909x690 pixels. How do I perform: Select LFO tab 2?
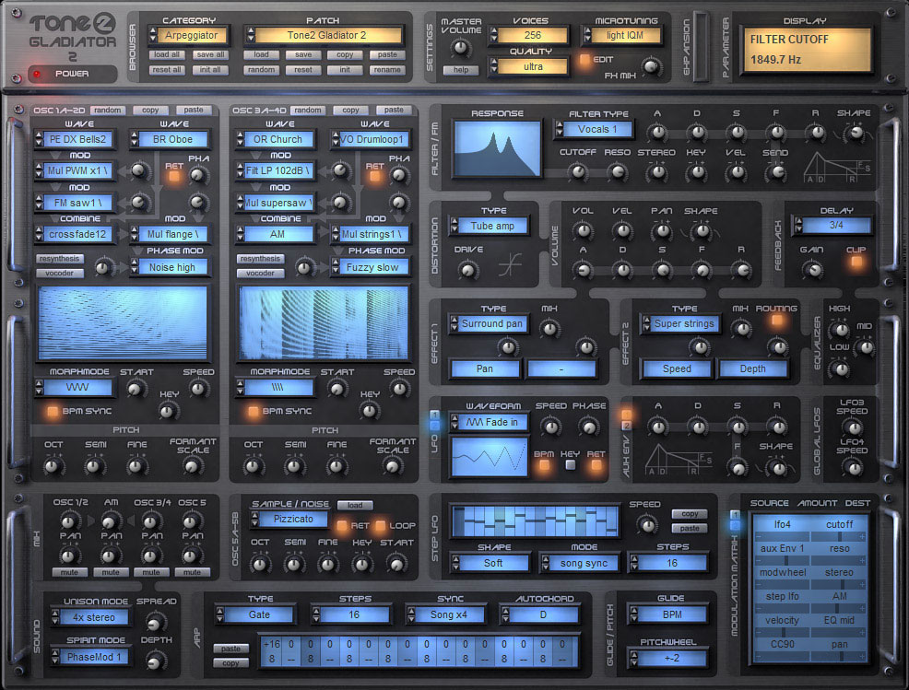(x=434, y=426)
